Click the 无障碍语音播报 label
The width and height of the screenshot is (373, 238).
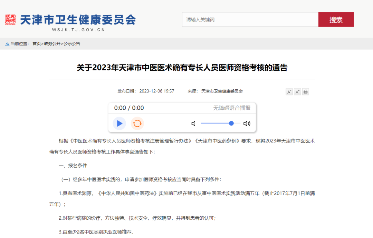pos(232,108)
